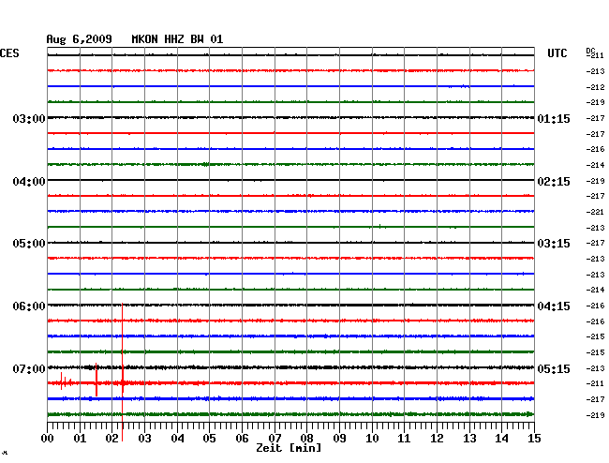Click the tall red seismic spike near minute 02
Screen dimensions: 609x463
123,372
